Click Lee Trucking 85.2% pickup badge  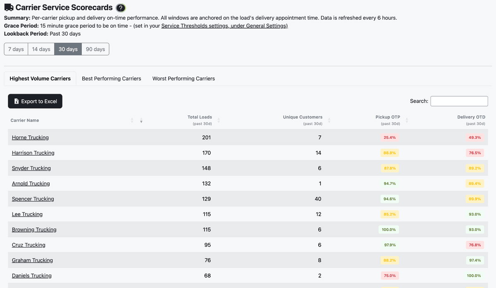(x=390, y=214)
